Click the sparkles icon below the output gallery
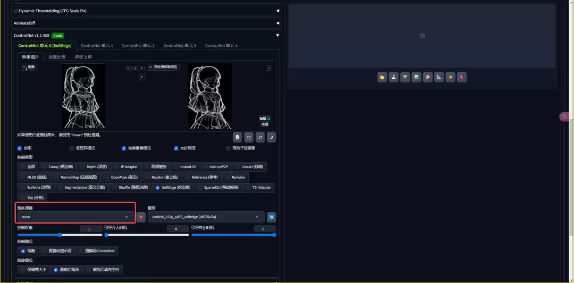This screenshot has height=283, width=574. coord(451,78)
